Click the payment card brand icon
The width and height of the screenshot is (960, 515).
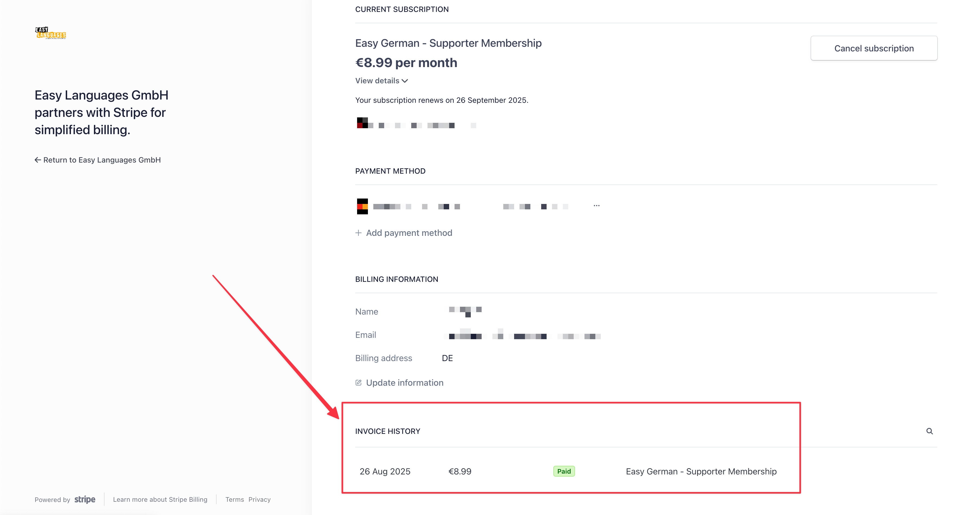362,206
